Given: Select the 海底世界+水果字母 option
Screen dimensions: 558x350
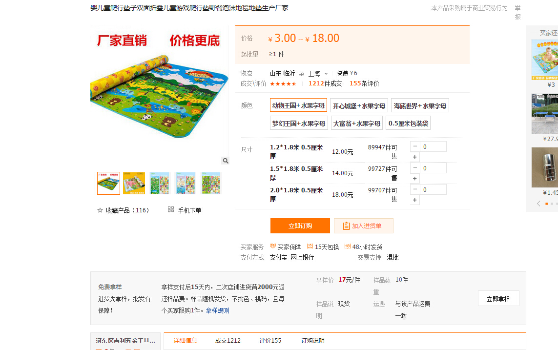Looking at the screenshot, I should pyautogui.click(x=420, y=106).
